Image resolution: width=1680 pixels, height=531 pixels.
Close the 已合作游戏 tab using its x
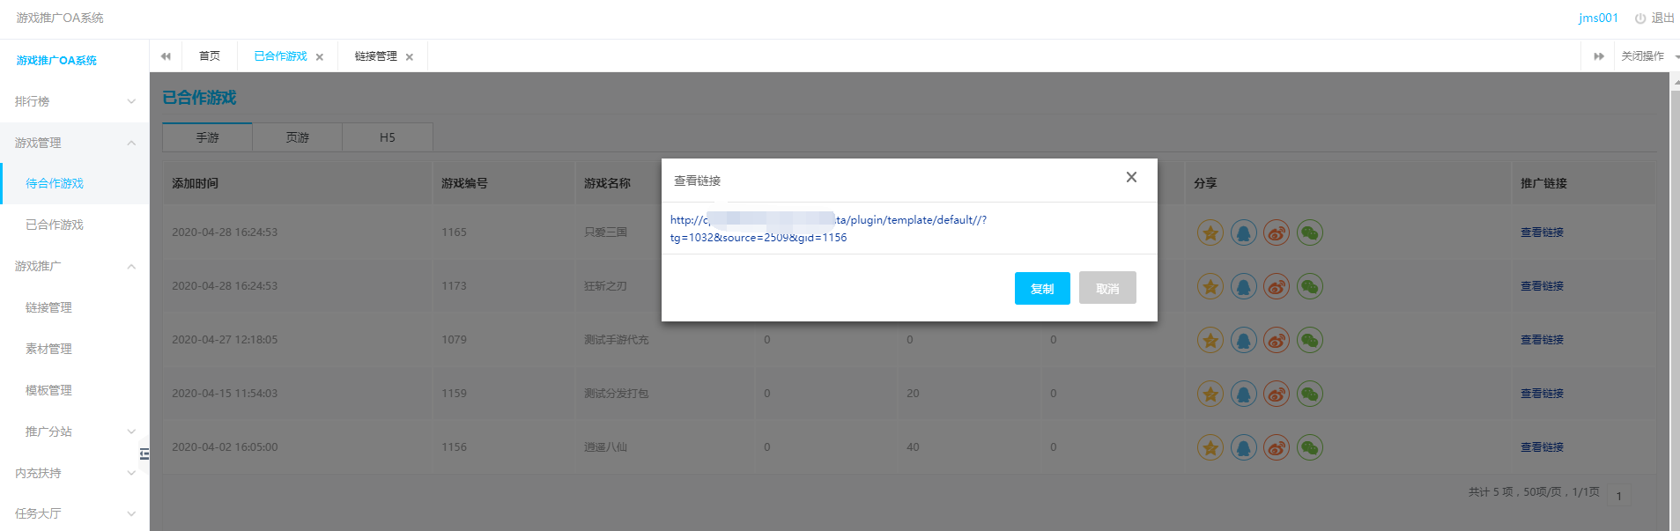(320, 57)
